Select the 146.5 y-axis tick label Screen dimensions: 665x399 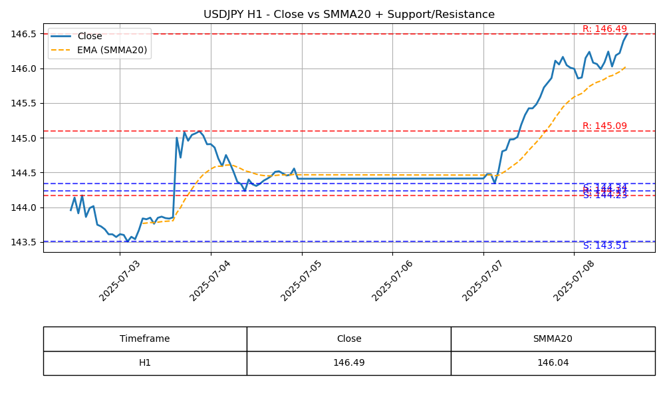pyautogui.click(x=24, y=34)
